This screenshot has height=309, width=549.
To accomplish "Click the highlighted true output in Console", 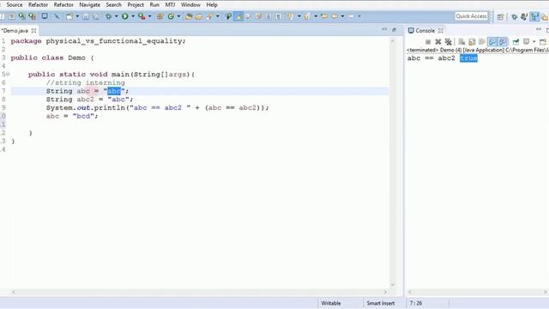I will click(468, 58).
